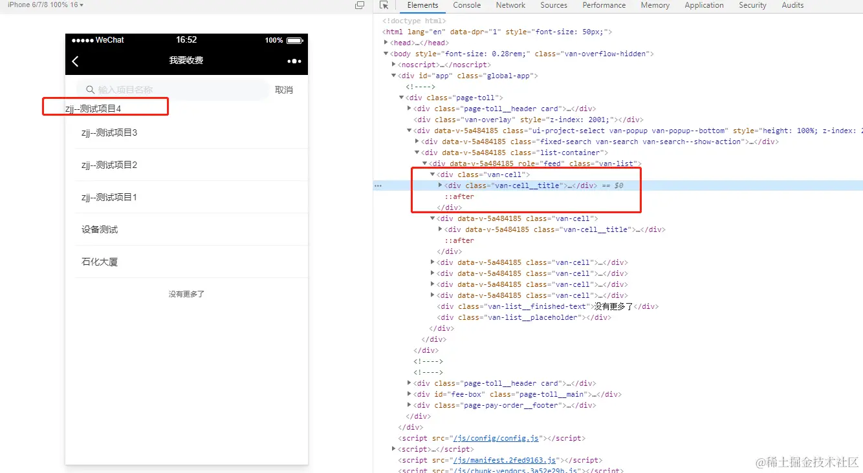The height and width of the screenshot is (473, 863).
Task: Click the 输入项目名称 search field
Action: tap(173, 90)
